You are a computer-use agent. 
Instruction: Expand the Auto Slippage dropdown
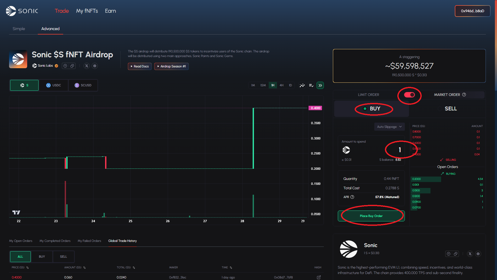(389, 127)
